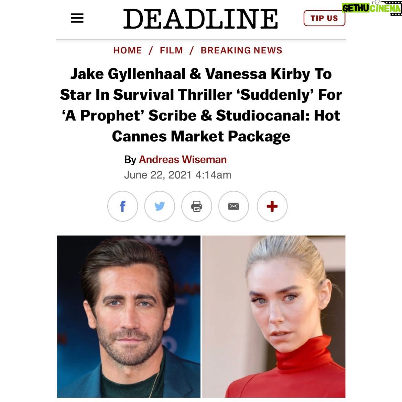402x402 pixels.
Task: Open the bearded man's photo
Action: tap(129, 317)
